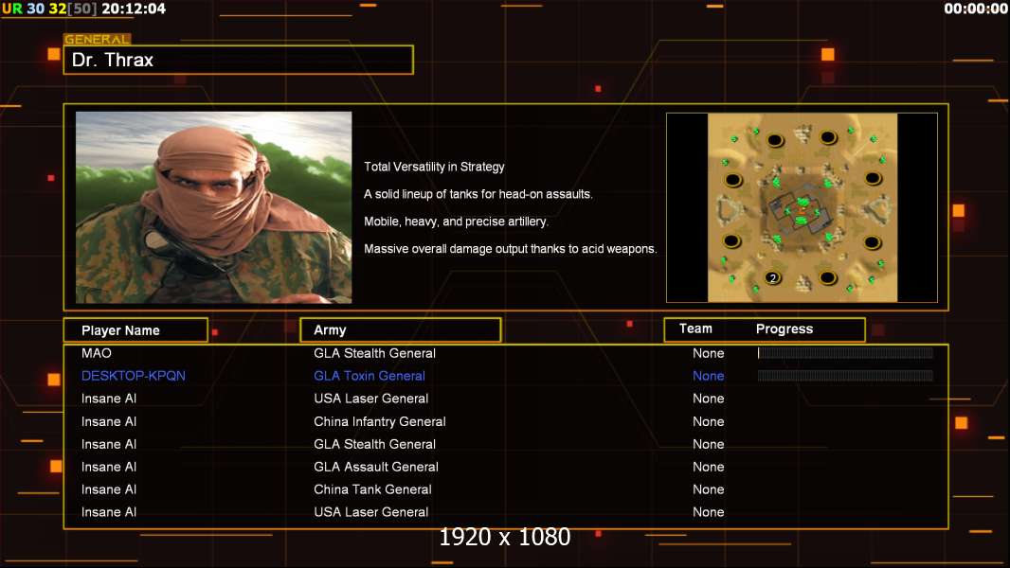The image size is (1010, 568).
Task: Click the 'Mobile, heavy, and precise artillery' line
Action: (x=456, y=222)
